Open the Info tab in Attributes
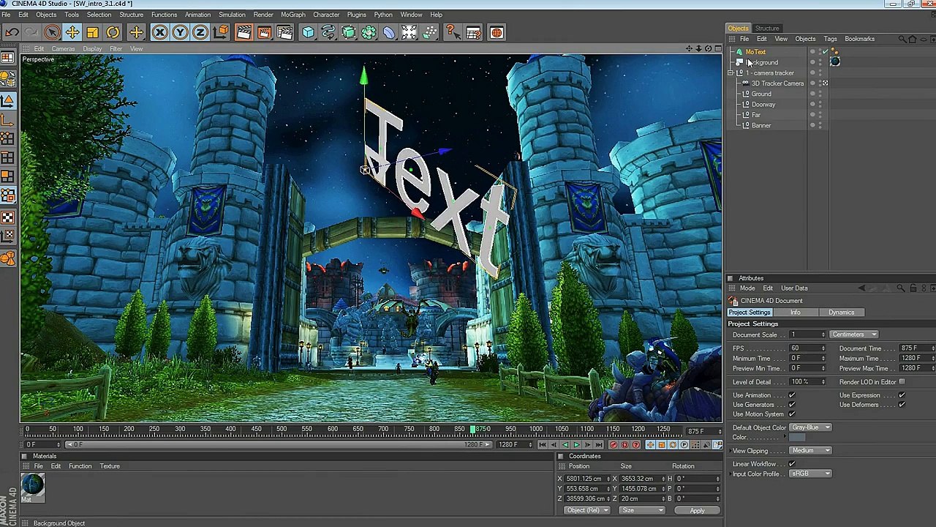The width and height of the screenshot is (936, 527). tap(795, 313)
